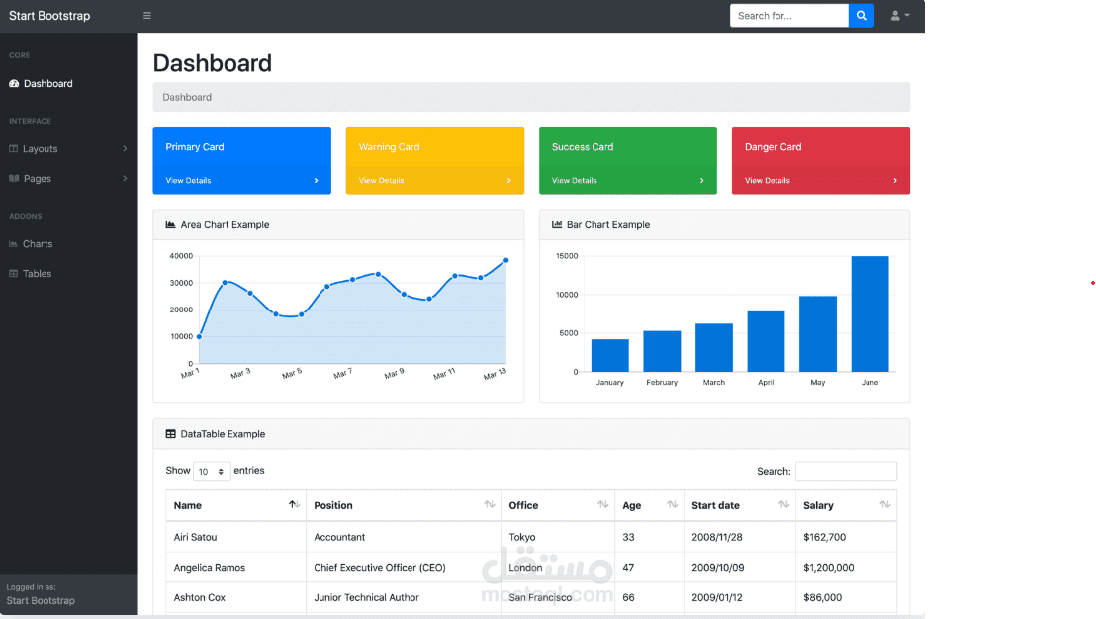Click the arrow on the Primary Card footer

pyautogui.click(x=316, y=180)
